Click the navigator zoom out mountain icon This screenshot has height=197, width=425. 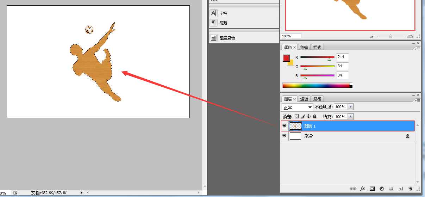tap(371, 36)
